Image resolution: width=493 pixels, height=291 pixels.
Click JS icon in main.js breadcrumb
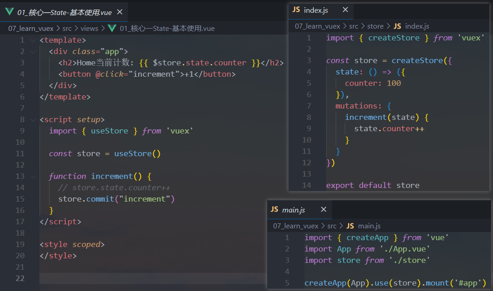[350, 226]
